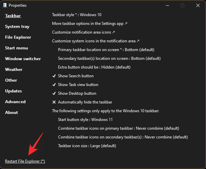Change Primary taskbar location on screen
This screenshot has height=169, width=206.
point(106,50)
